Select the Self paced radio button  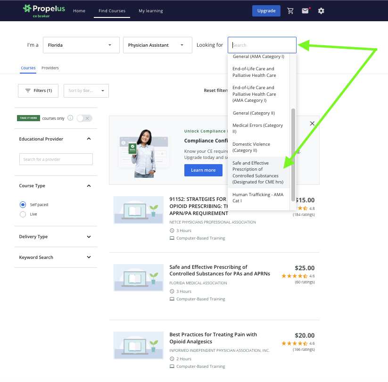click(x=23, y=205)
